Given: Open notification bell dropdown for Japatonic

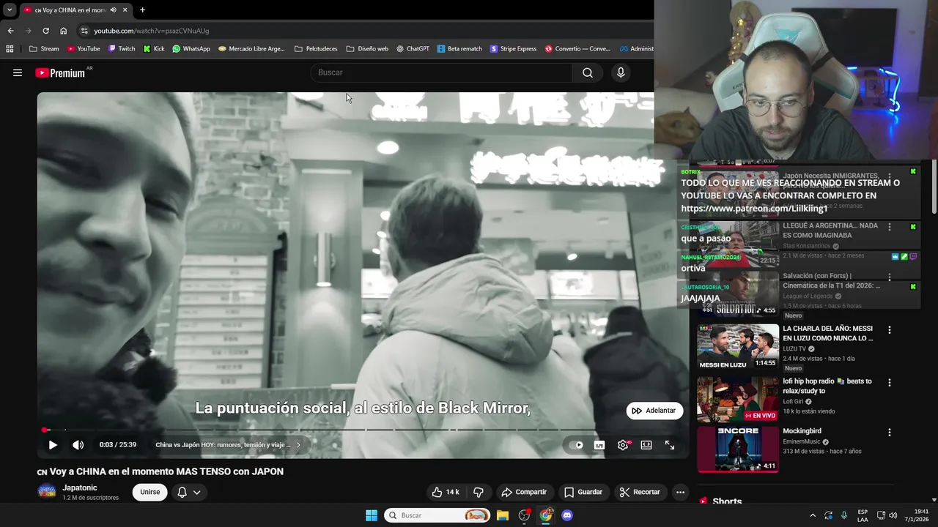Looking at the screenshot, I should click(x=188, y=492).
